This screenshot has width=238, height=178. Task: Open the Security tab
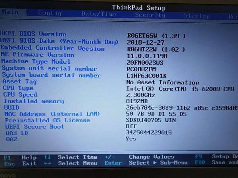(150, 15)
